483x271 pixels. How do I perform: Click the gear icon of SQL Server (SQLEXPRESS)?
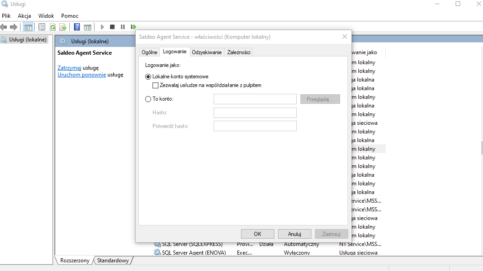[157, 244]
